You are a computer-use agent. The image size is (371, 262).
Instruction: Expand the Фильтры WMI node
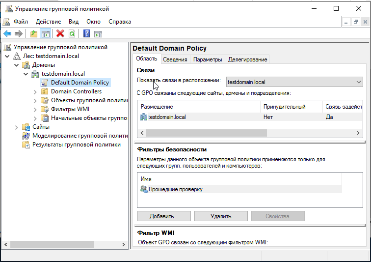coord(35,109)
